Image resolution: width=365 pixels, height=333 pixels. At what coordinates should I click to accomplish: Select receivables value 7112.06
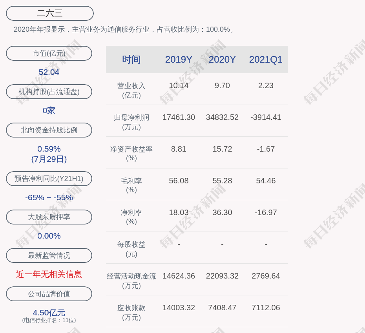266,308
